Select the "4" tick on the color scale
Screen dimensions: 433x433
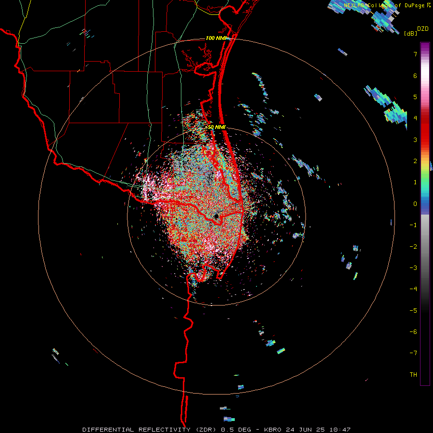click(415, 118)
